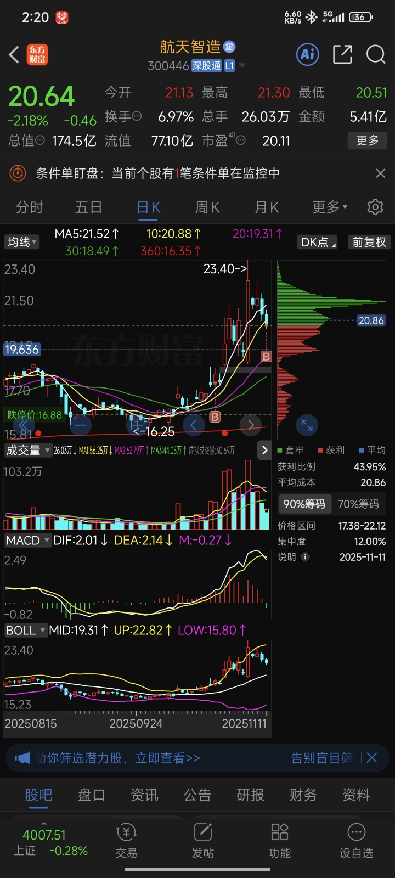Expand the stock selector arrow by L1
This screenshot has width=395, height=878.
(242, 66)
